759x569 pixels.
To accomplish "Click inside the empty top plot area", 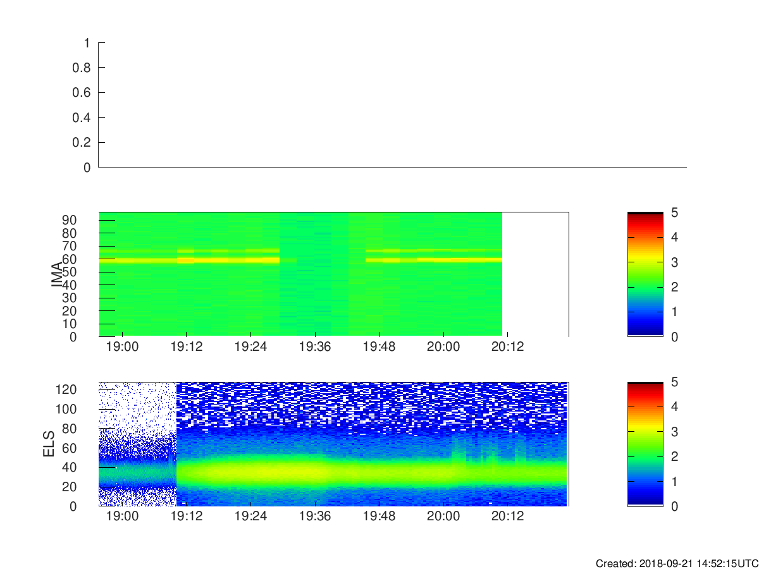I will (392, 105).
